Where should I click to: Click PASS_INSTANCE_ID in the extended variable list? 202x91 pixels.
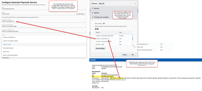(x=142, y=44)
